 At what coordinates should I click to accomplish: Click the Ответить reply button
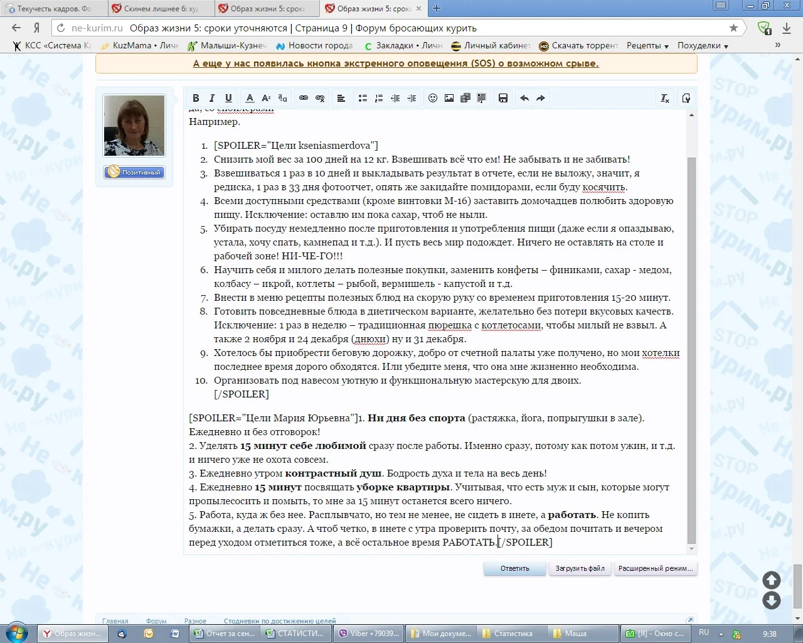tap(514, 568)
